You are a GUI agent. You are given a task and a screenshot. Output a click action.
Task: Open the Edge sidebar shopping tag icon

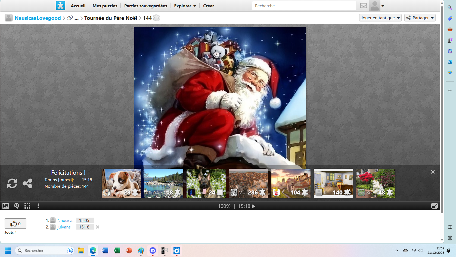[450, 18]
